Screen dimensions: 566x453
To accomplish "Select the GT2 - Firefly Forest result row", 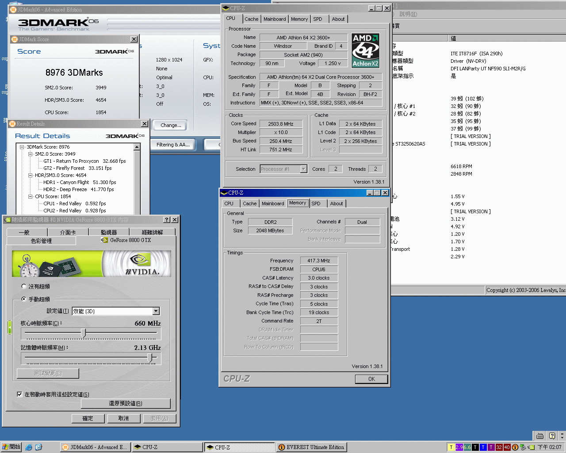I will (x=77, y=168).
